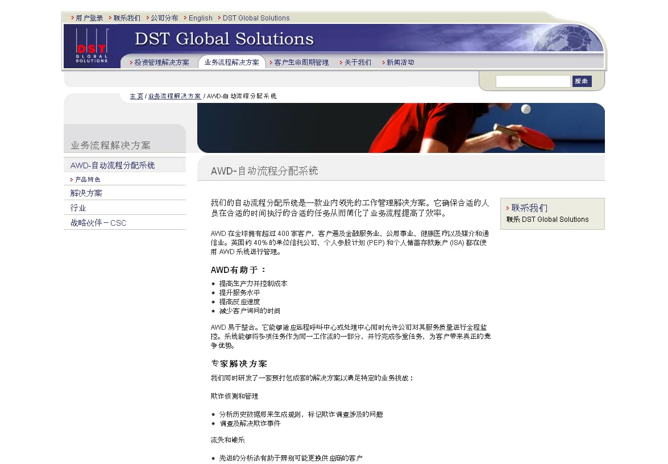Viewport: 668px width, 464px height.
Task: Go to 主页 via breadcrumb
Action: point(136,96)
